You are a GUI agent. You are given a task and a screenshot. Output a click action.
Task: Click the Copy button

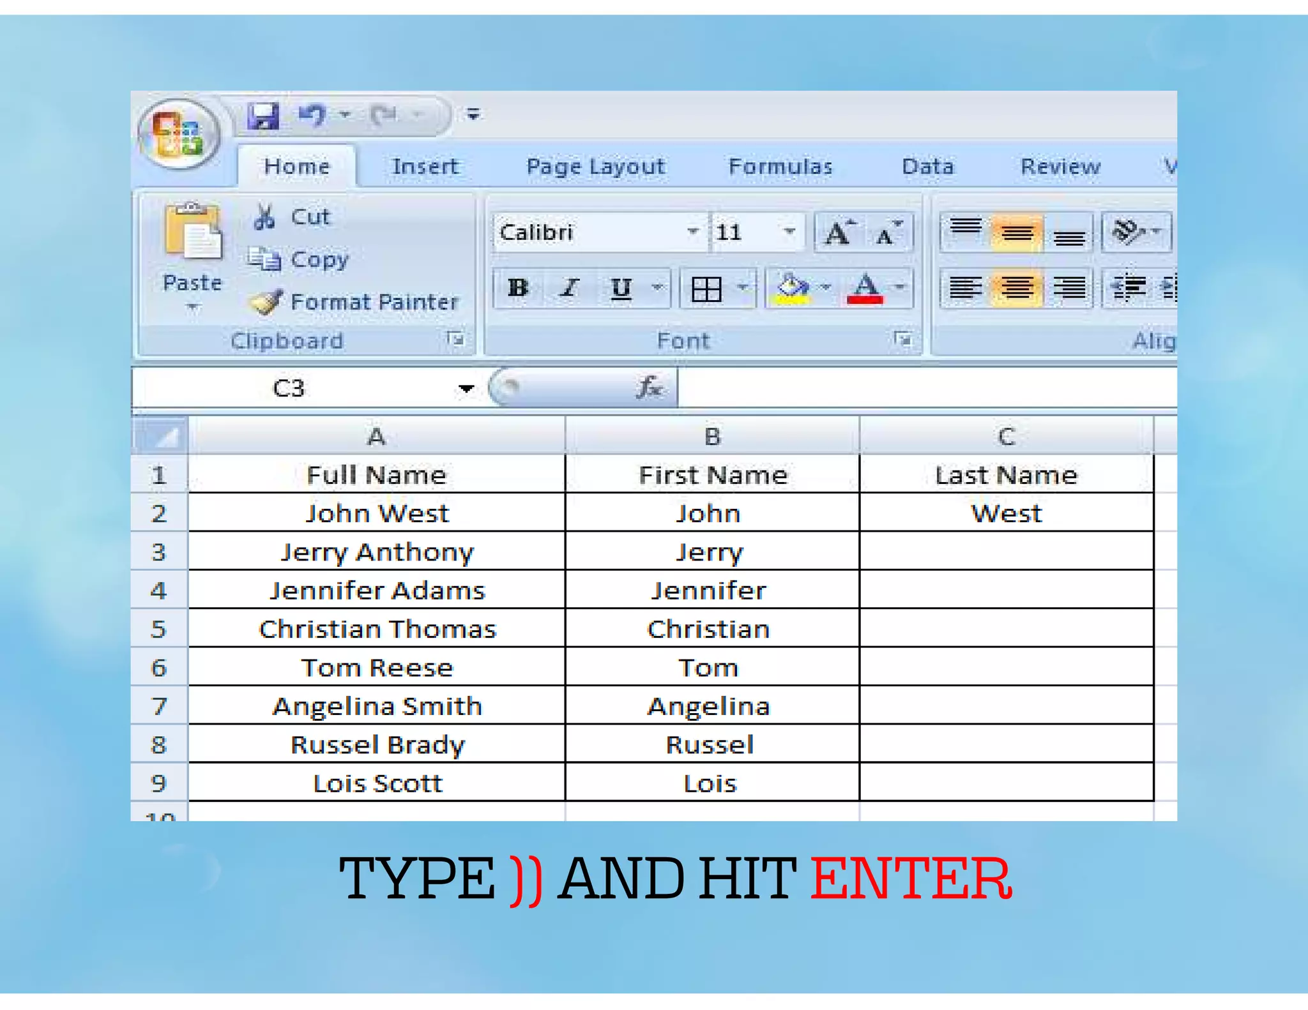pyautogui.click(x=299, y=259)
